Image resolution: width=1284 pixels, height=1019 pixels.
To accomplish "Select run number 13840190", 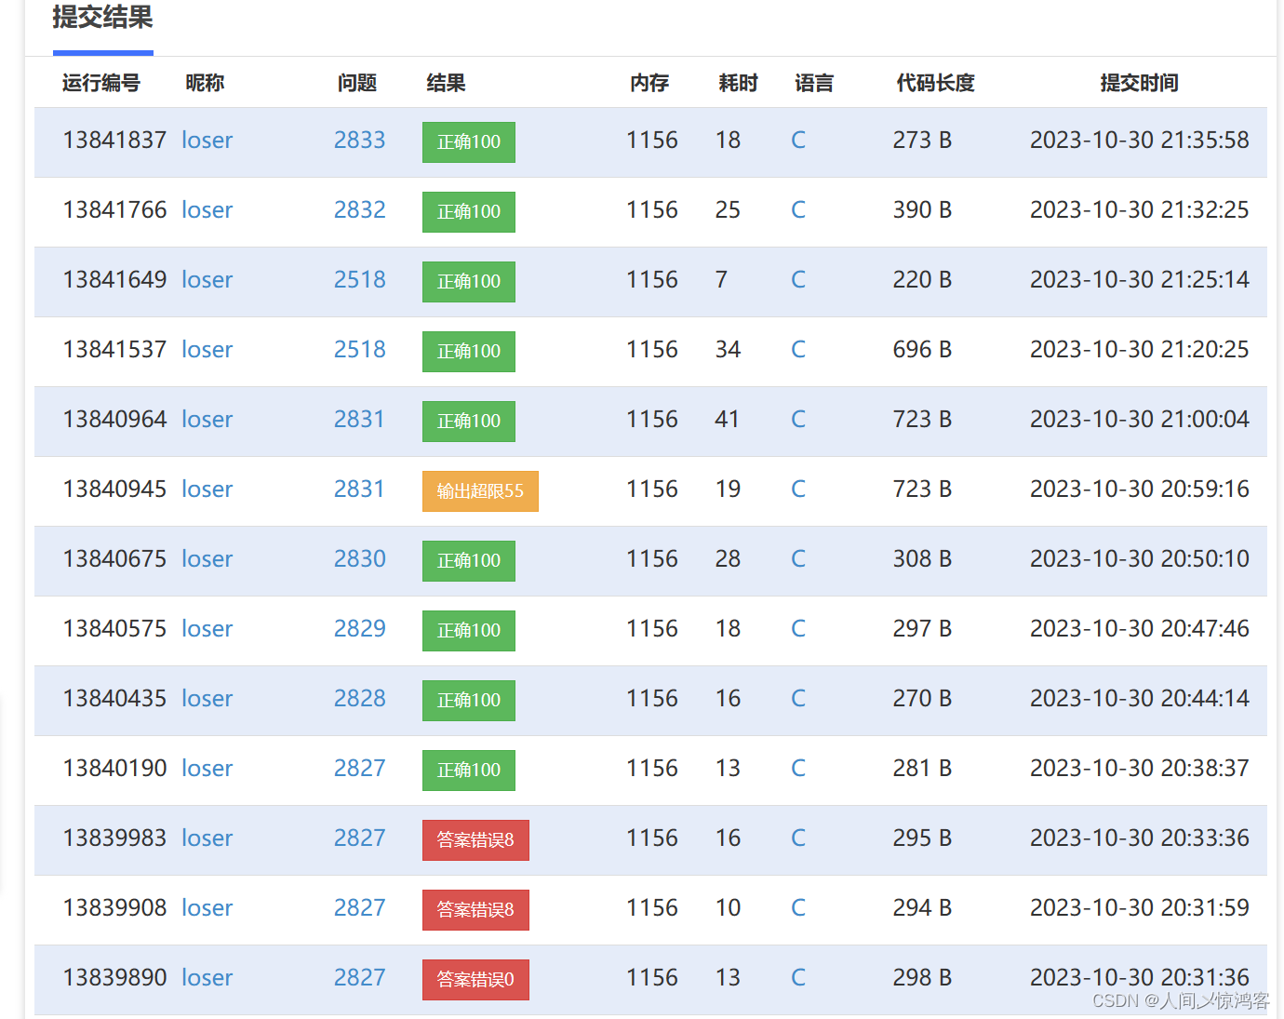I will [114, 769].
